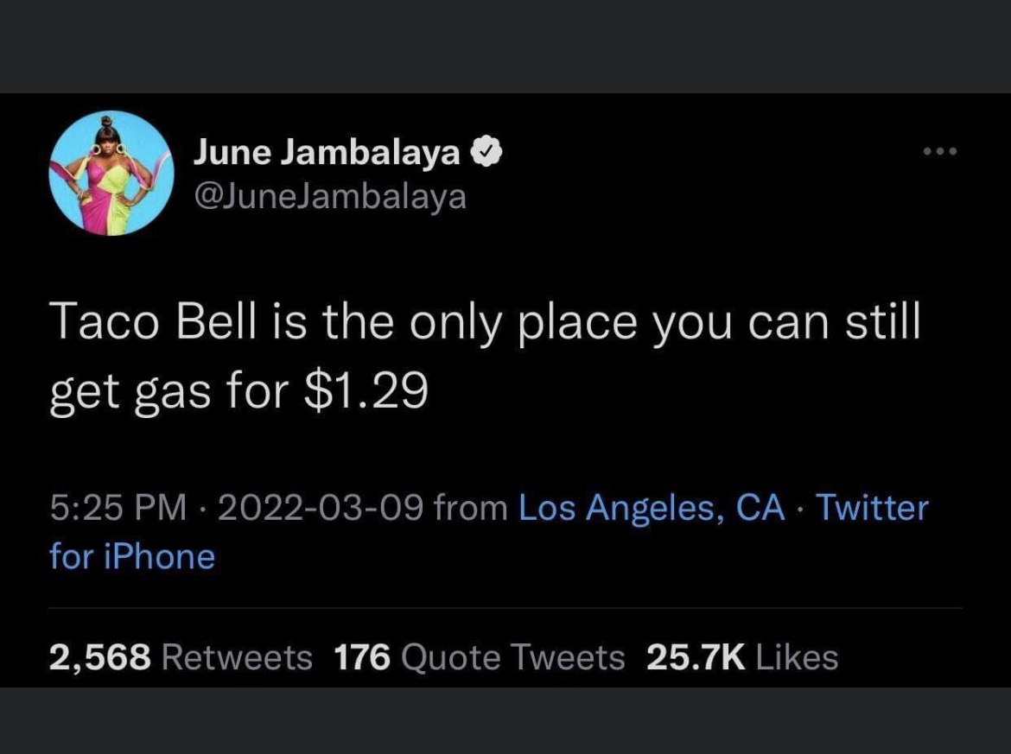Open the Los Angeles, CA location link
Image resolution: width=1011 pixels, height=754 pixels.
[652, 508]
